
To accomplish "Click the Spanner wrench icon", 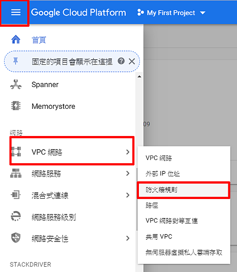I will point(16,84).
